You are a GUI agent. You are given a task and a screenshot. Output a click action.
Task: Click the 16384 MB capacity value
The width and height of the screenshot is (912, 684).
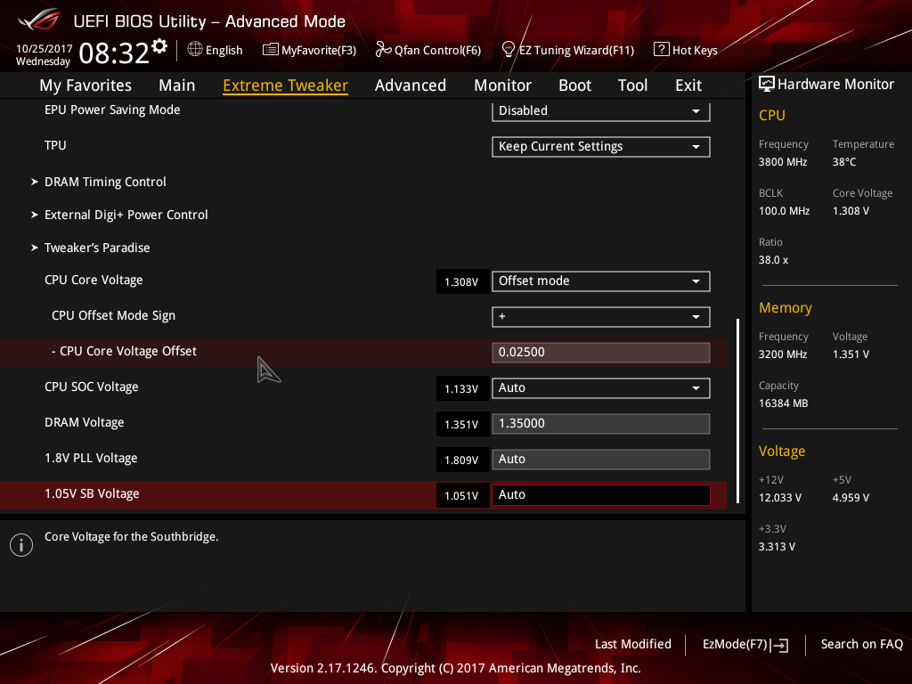point(784,403)
